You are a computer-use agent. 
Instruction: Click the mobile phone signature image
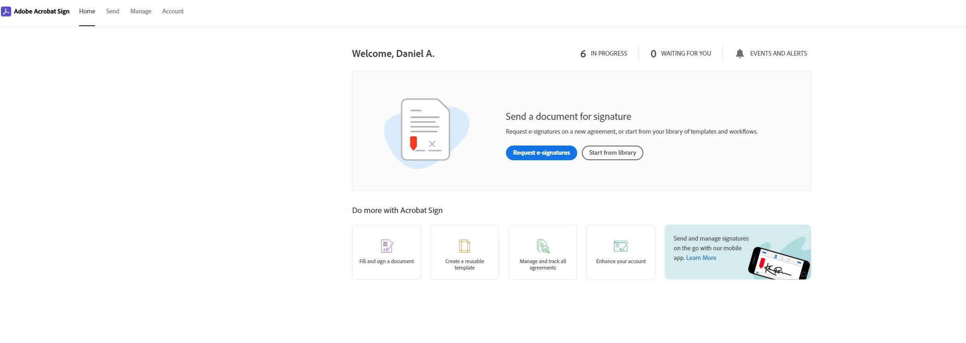(x=779, y=263)
